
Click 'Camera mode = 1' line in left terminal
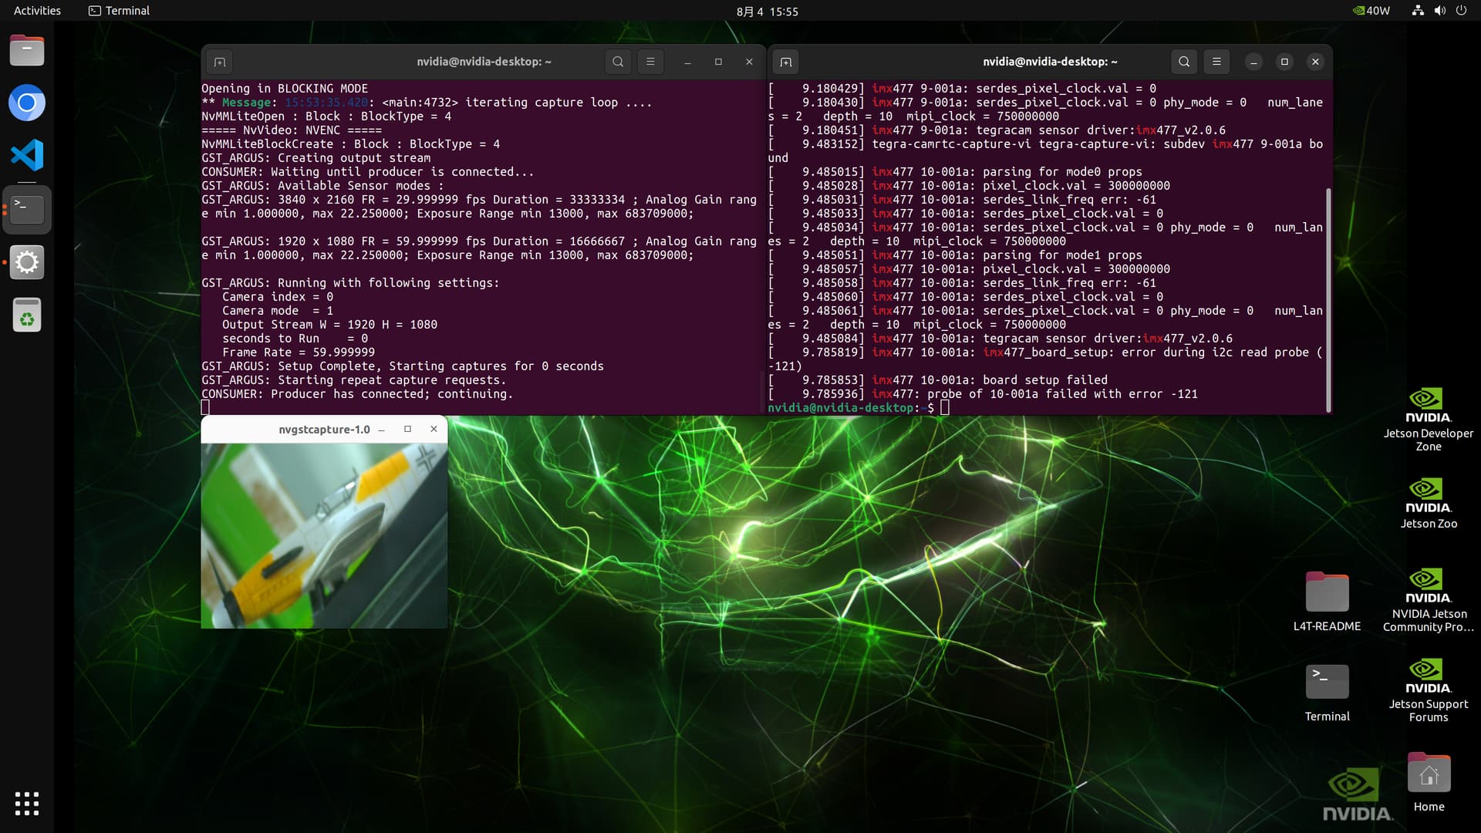pyautogui.click(x=278, y=311)
